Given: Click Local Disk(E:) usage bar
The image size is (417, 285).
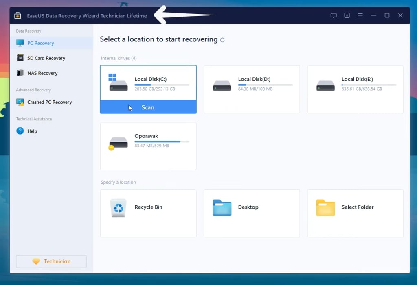Looking at the screenshot, I should tap(369, 85).
